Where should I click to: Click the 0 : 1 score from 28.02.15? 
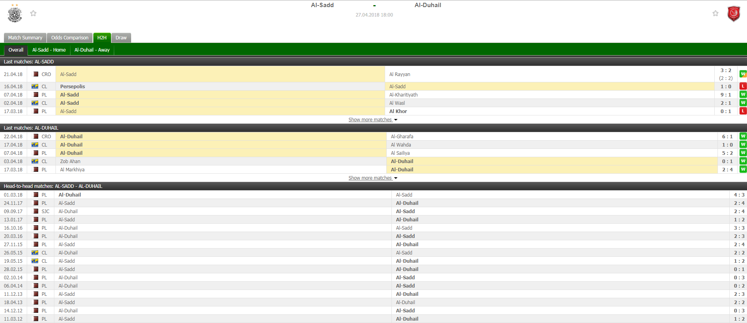tap(739, 269)
